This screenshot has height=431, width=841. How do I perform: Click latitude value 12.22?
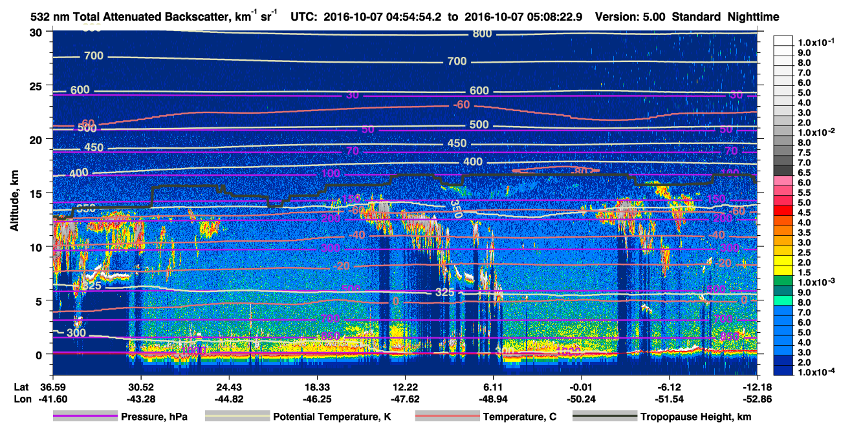tap(404, 386)
